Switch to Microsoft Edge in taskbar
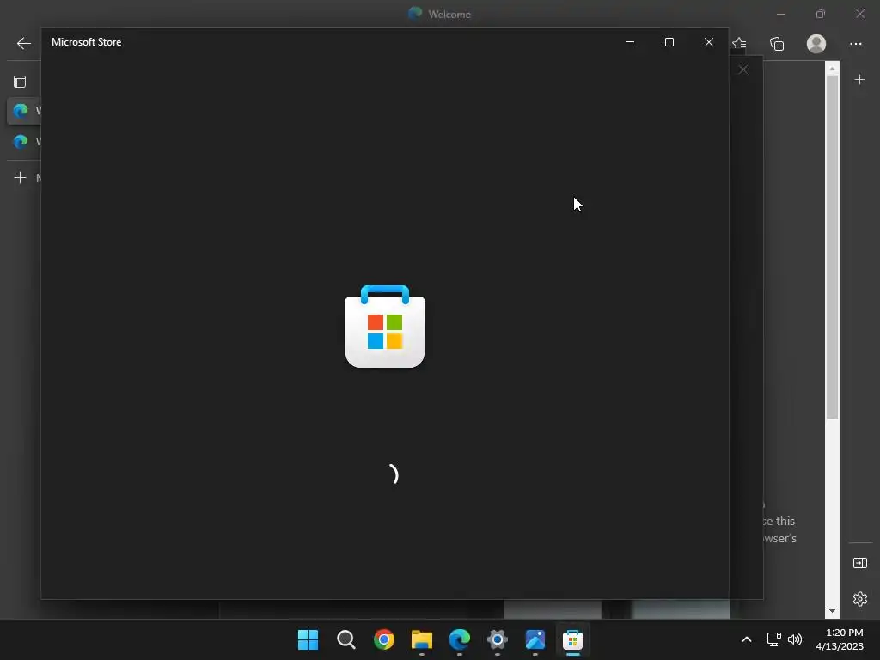Viewport: 880px width, 660px height. (x=460, y=639)
